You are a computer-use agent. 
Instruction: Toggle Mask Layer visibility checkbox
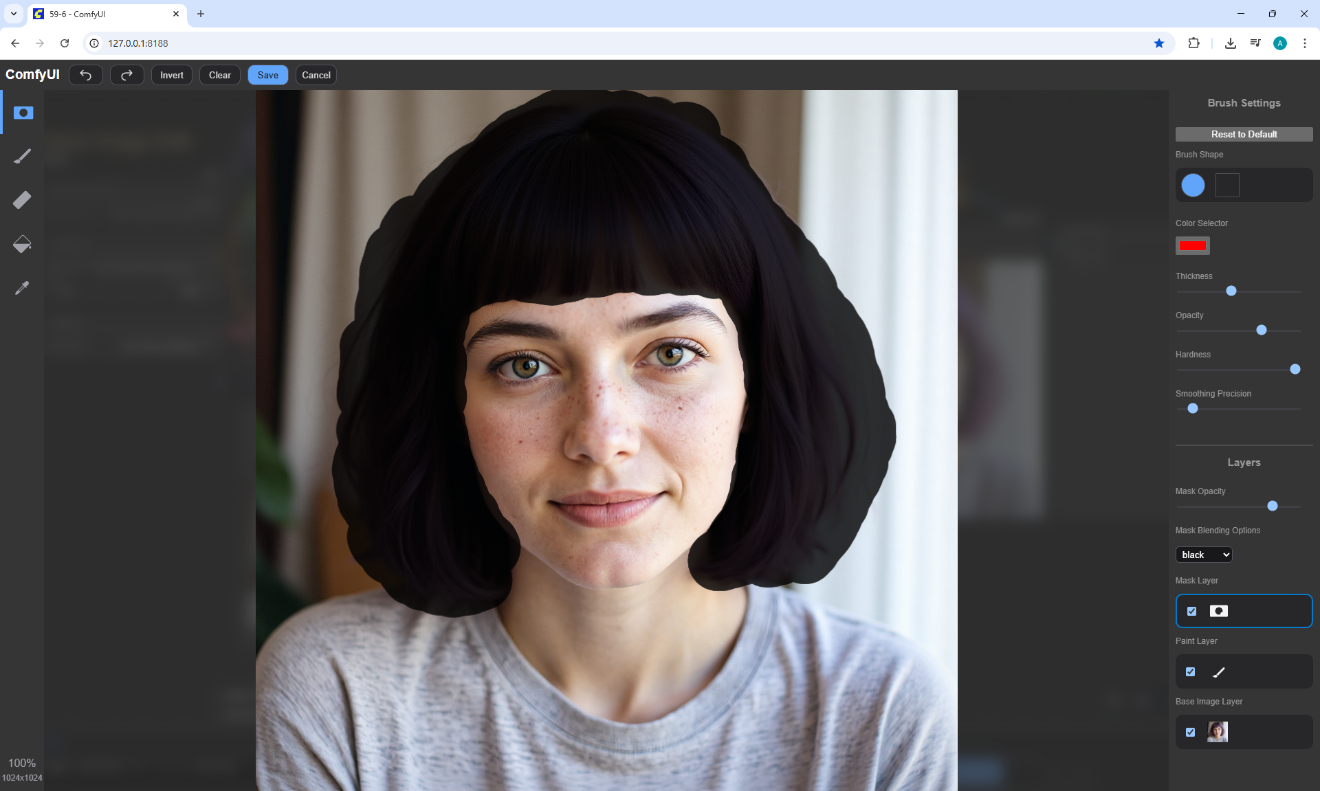pyautogui.click(x=1191, y=611)
